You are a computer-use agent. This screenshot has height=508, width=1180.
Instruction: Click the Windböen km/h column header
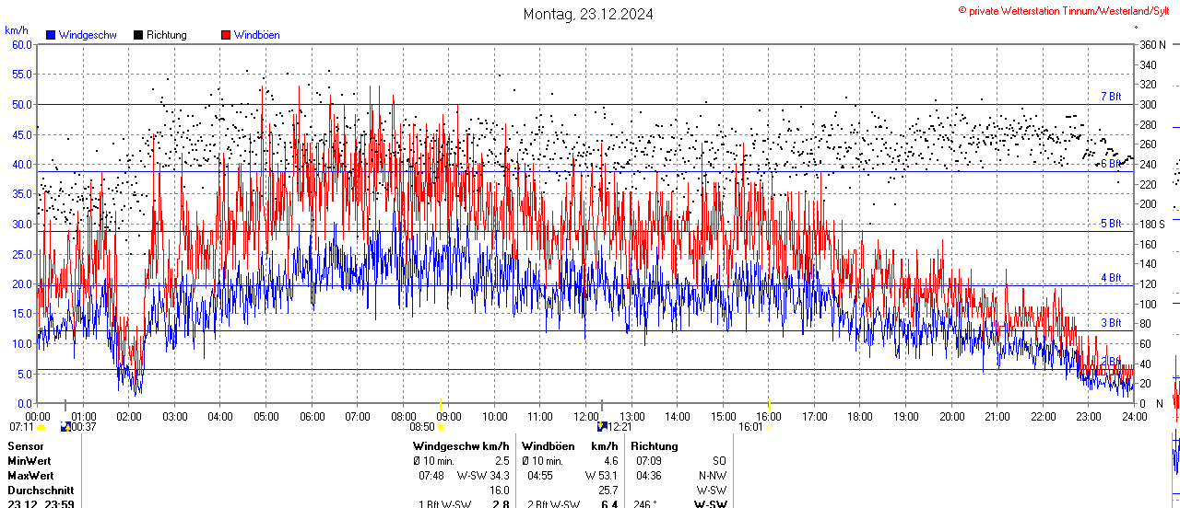point(570,445)
